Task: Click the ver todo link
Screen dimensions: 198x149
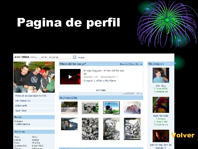Action: pos(101,90)
